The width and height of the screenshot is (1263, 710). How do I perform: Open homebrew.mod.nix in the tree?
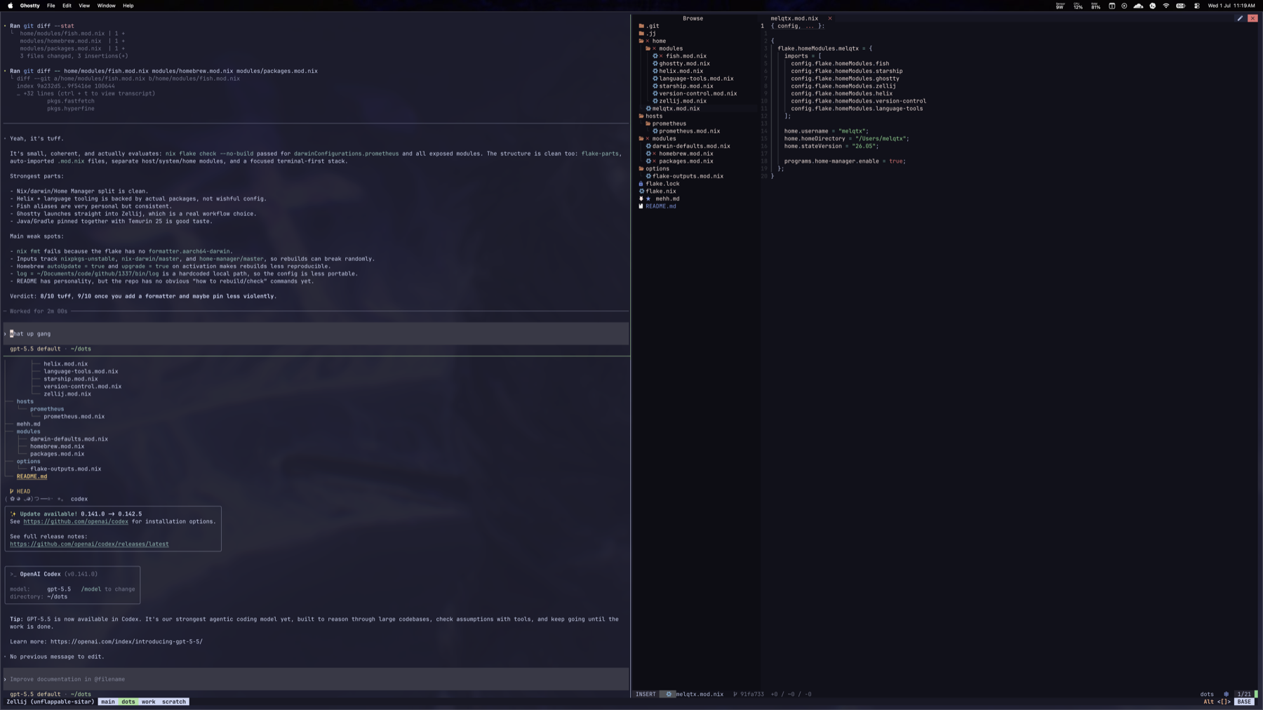click(x=686, y=154)
